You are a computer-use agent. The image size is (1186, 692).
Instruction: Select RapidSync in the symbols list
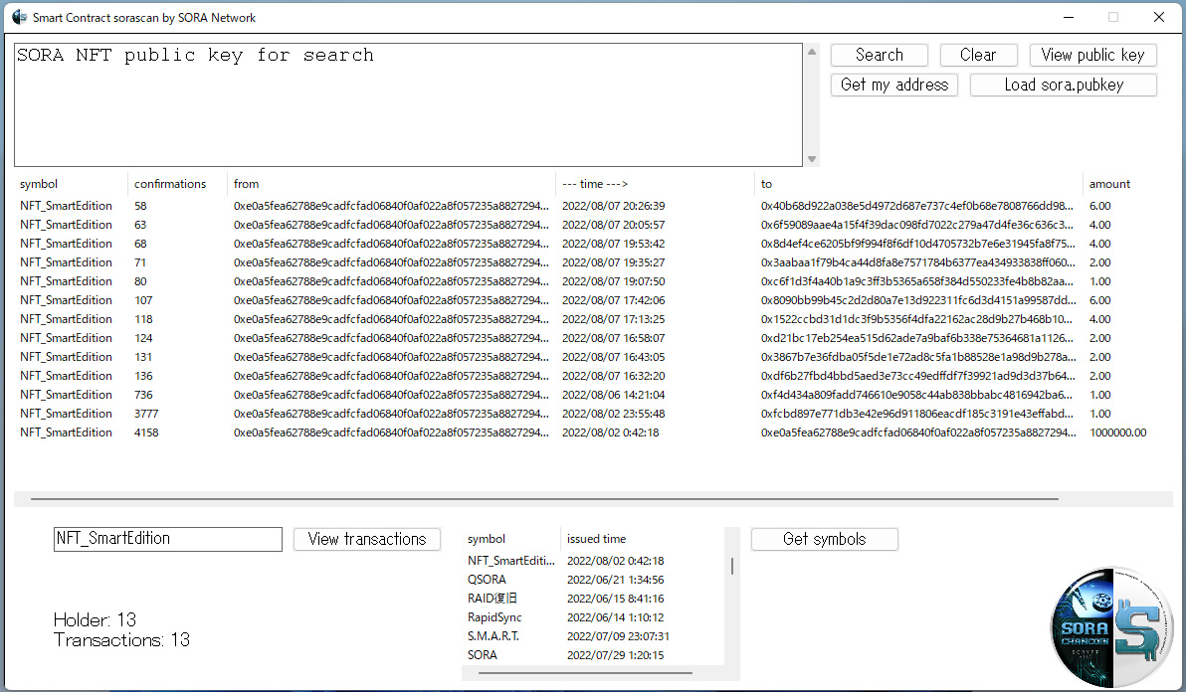[593, 617]
